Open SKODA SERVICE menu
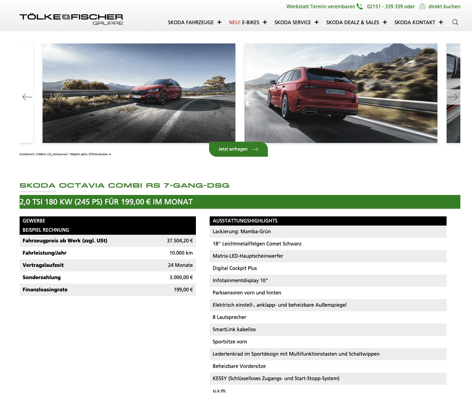 tap(293, 22)
